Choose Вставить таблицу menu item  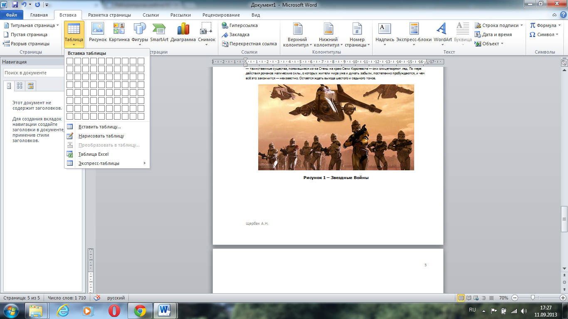pos(107,127)
